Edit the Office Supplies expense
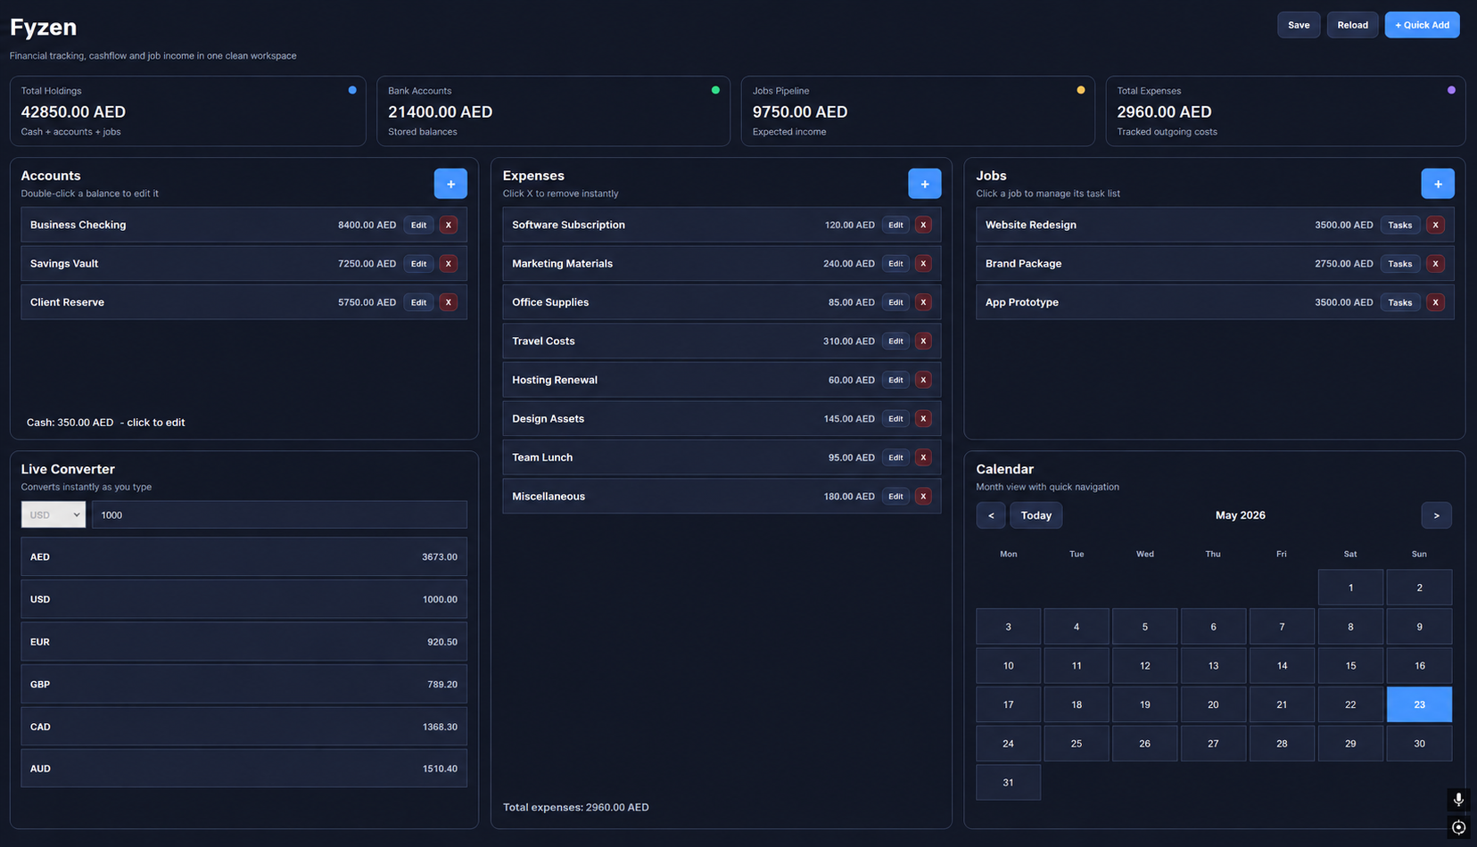Viewport: 1477px width, 847px height. [x=895, y=302]
